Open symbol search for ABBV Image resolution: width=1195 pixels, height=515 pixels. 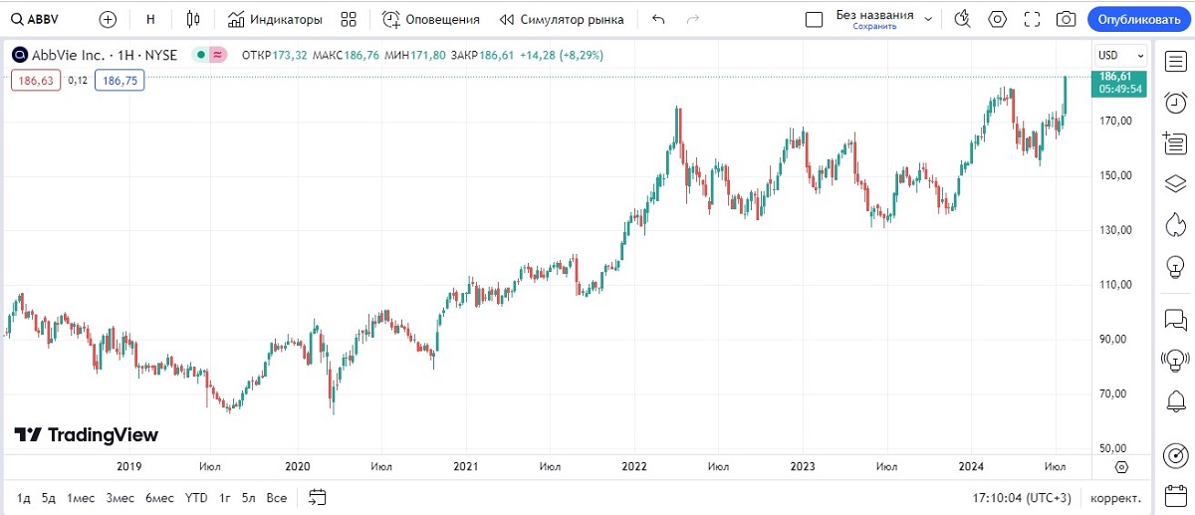pyautogui.click(x=36, y=19)
